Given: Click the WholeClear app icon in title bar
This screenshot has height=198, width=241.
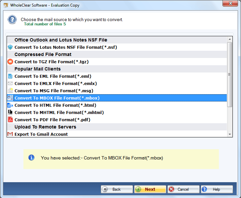Looking at the screenshot, I should (x=6, y=5).
